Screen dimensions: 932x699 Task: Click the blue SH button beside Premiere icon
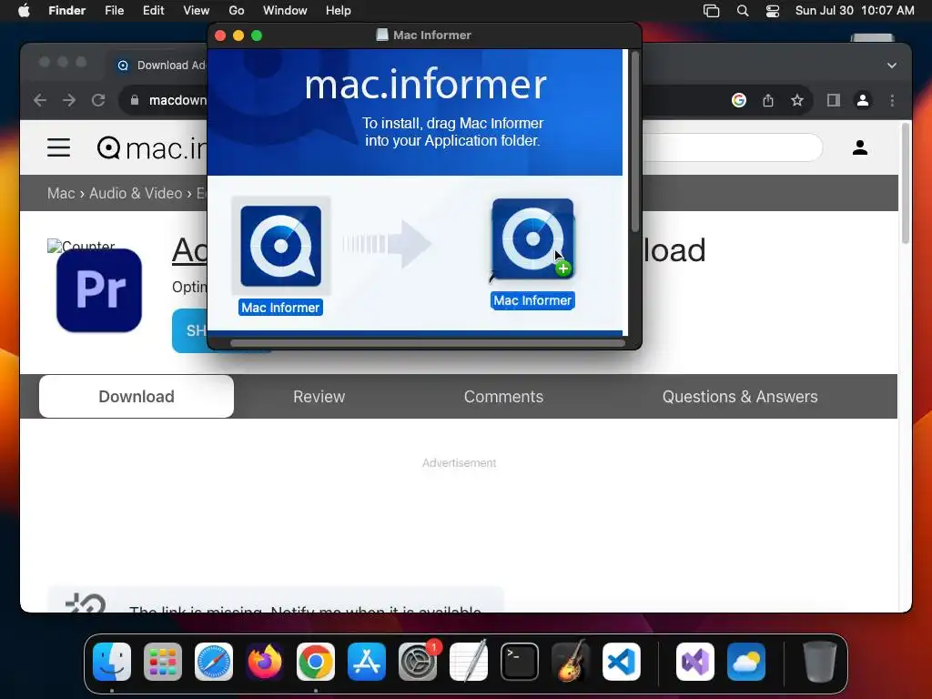(x=189, y=330)
